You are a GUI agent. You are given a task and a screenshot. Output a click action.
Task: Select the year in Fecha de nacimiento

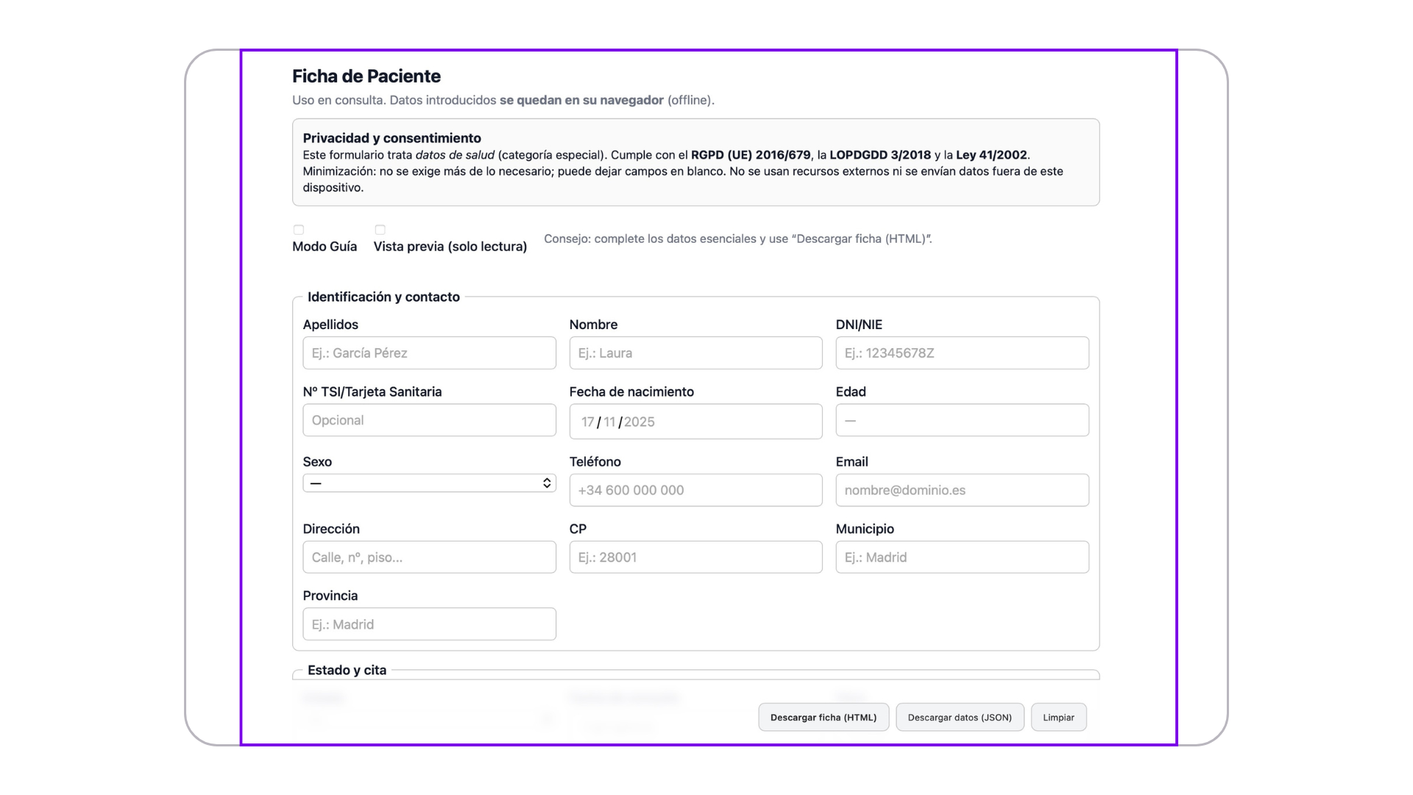pyautogui.click(x=640, y=422)
